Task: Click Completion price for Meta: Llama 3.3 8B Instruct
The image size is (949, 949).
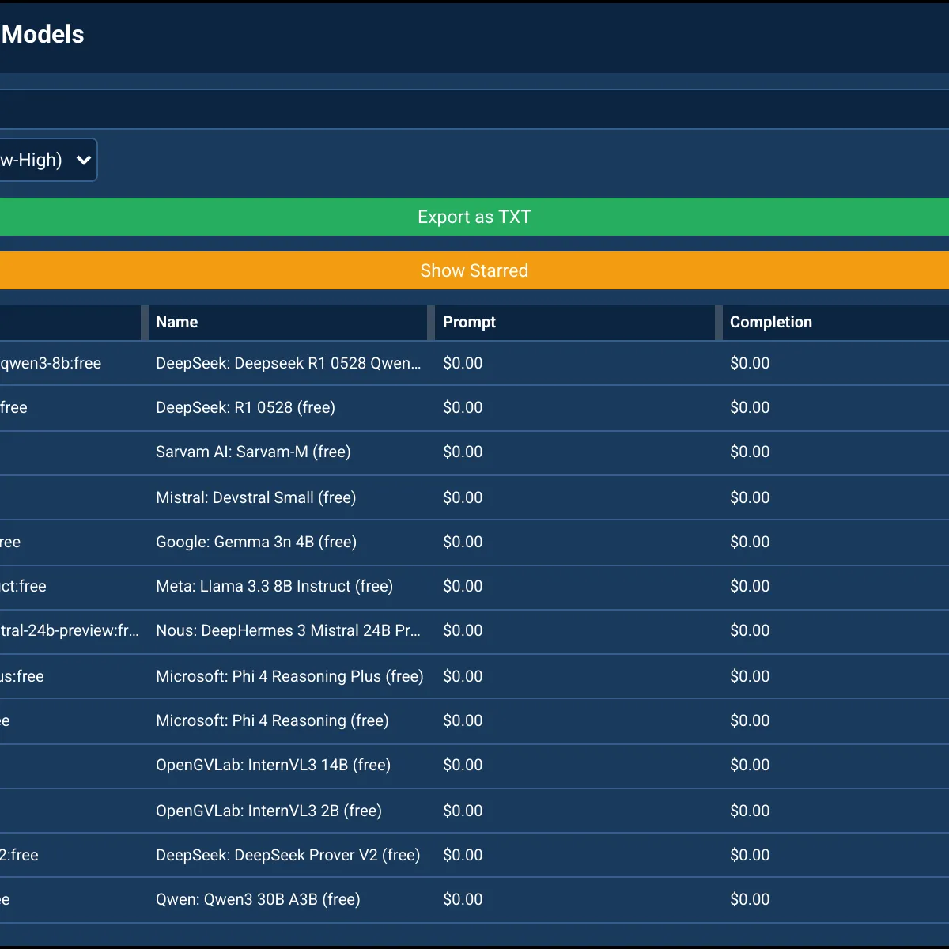Action: [750, 586]
